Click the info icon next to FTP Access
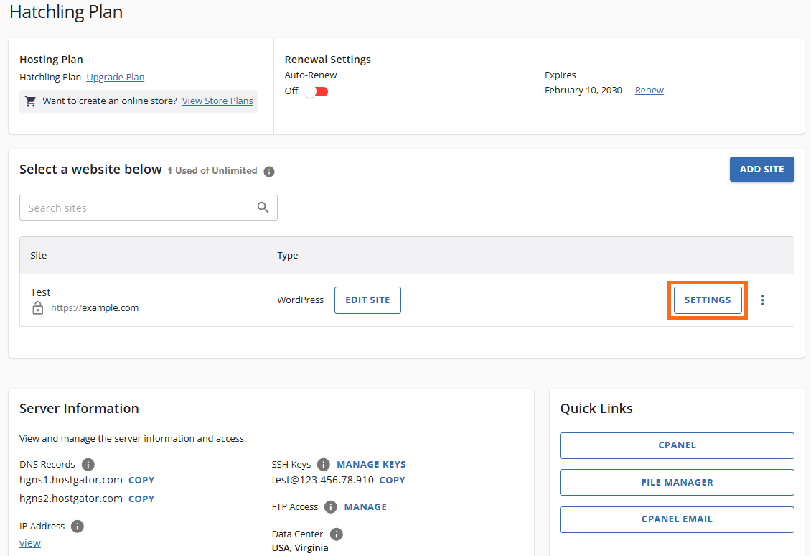 point(331,507)
